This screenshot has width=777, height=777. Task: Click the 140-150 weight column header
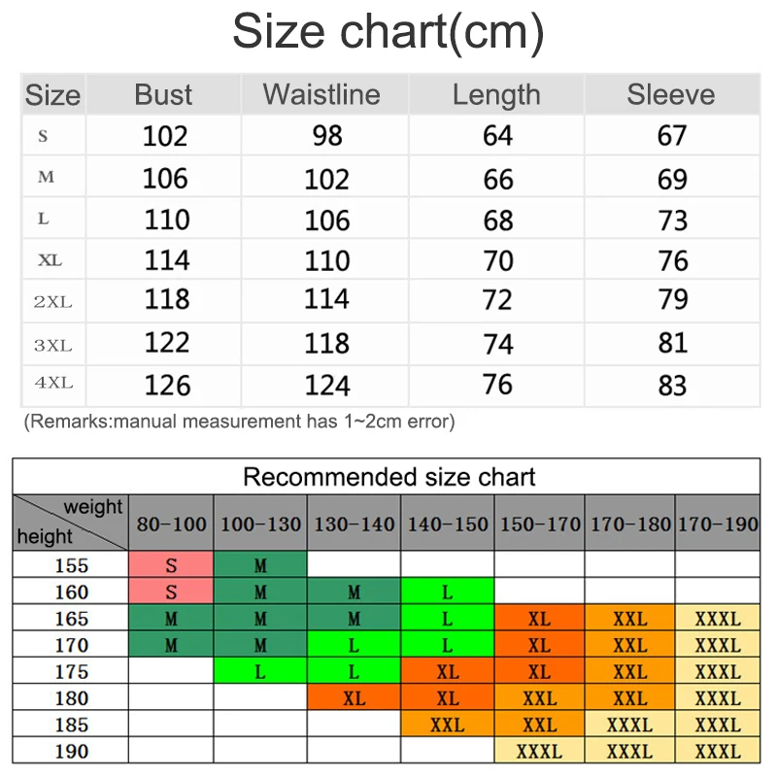(448, 524)
